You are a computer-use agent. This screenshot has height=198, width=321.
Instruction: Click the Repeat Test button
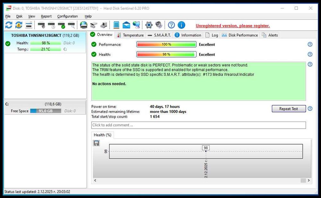pyautogui.click(x=289, y=109)
